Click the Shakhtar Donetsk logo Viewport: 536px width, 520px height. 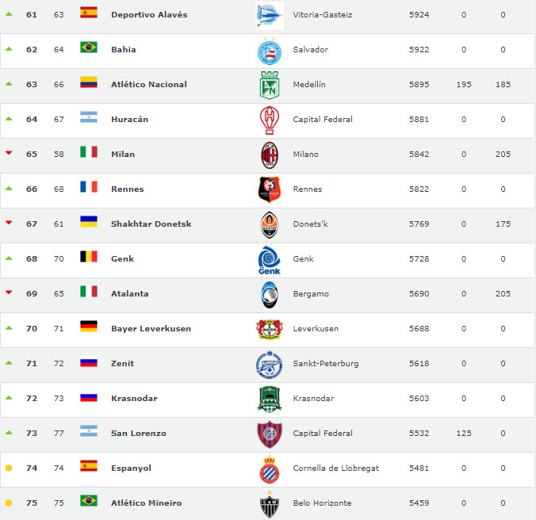click(270, 225)
